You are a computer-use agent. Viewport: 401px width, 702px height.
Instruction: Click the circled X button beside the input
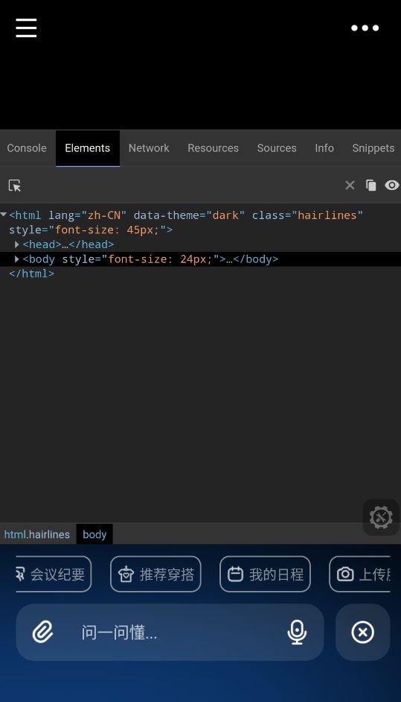[x=362, y=632]
